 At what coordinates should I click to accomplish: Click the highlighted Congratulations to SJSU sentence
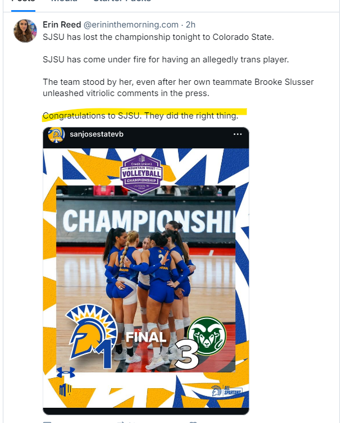[140, 116]
